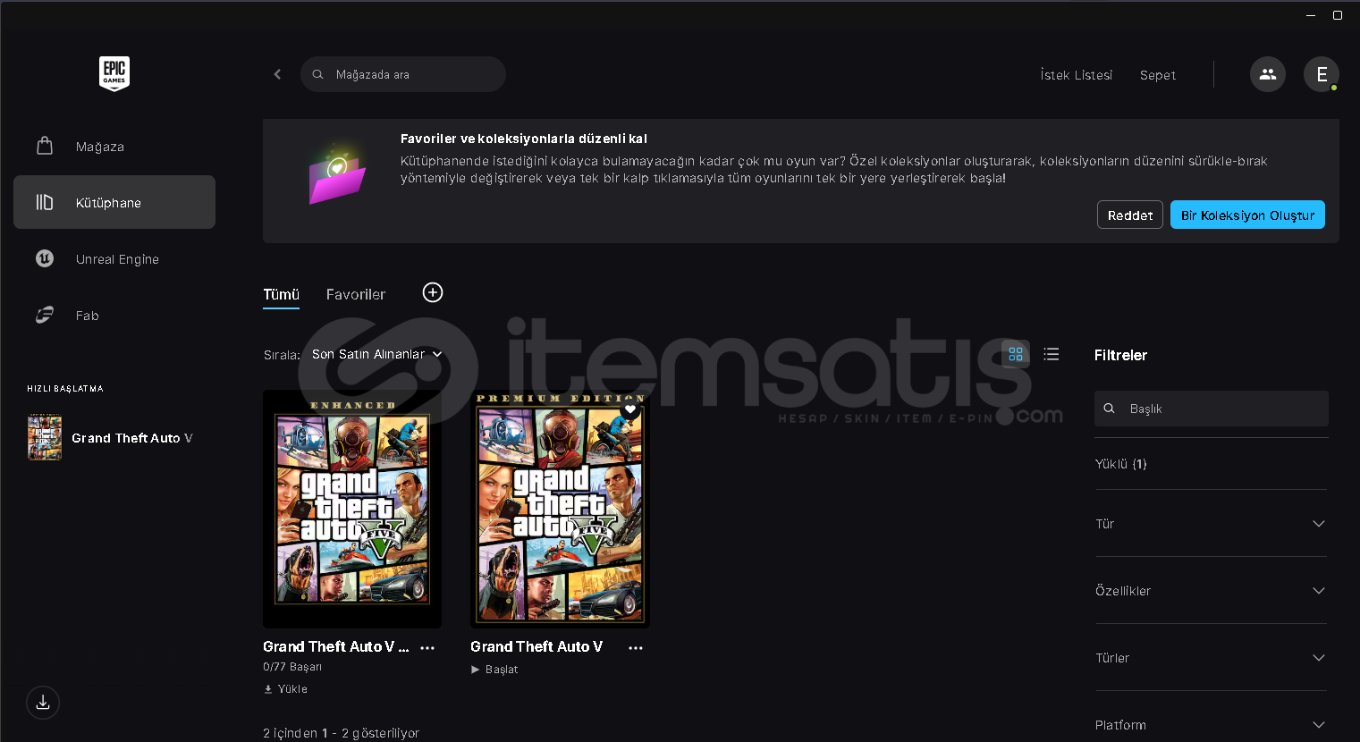Image resolution: width=1360 pixels, height=742 pixels.
Task: Select Kütüphane in the sidebar
Action: click(x=114, y=202)
